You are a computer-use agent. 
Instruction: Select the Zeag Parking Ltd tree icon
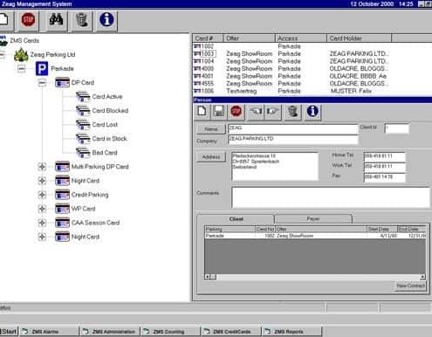[x=21, y=54]
